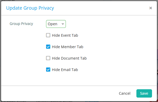The height and width of the screenshot is (102, 158).
Task: Click the Hide Event Tab label text
Action: click(65, 35)
